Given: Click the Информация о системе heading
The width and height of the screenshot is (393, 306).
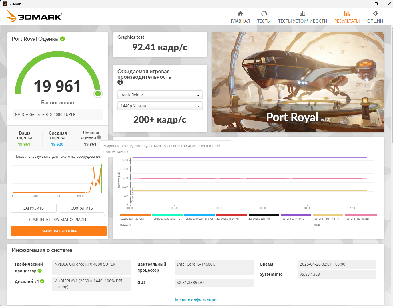Looking at the screenshot, I should [x=42, y=250].
